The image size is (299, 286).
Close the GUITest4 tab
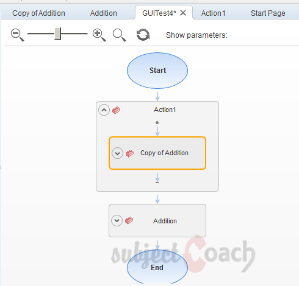pos(183,13)
